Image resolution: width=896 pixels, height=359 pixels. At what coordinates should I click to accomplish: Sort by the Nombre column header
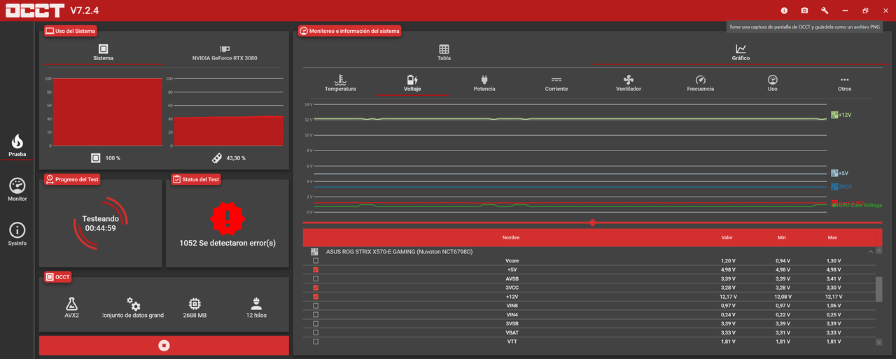511,237
